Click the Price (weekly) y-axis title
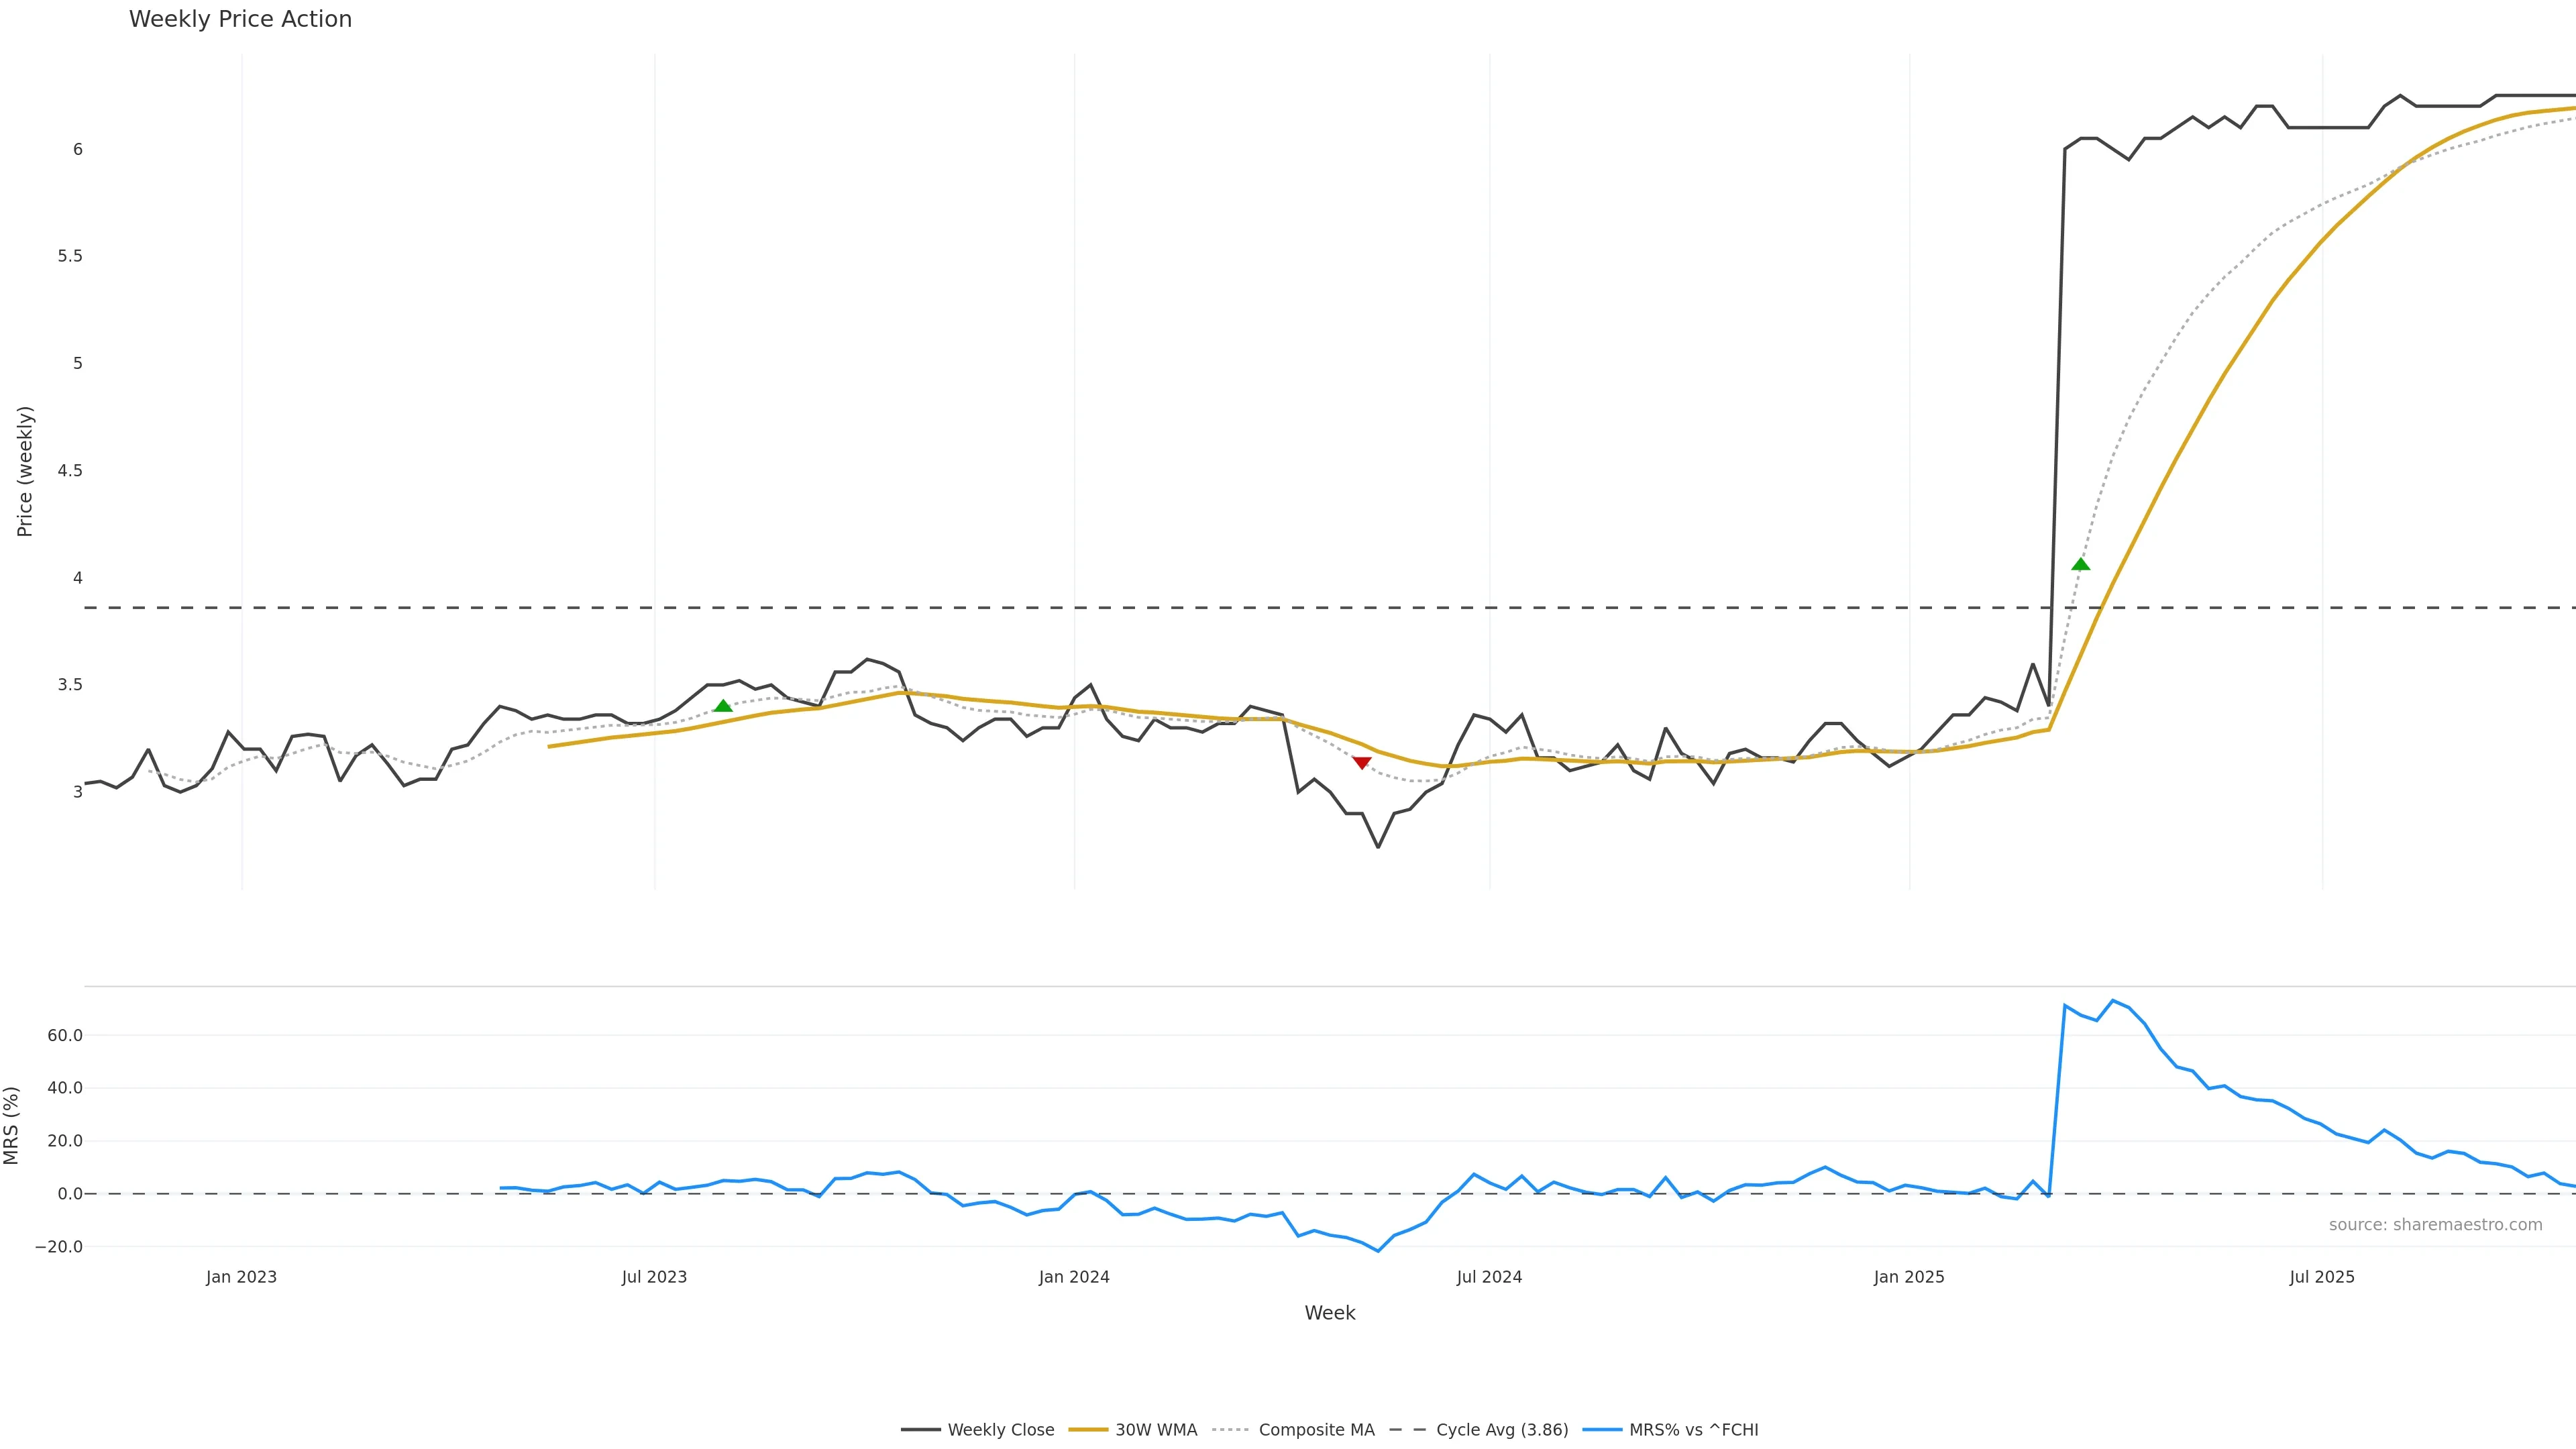The image size is (2576, 1449). coord(25,471)
